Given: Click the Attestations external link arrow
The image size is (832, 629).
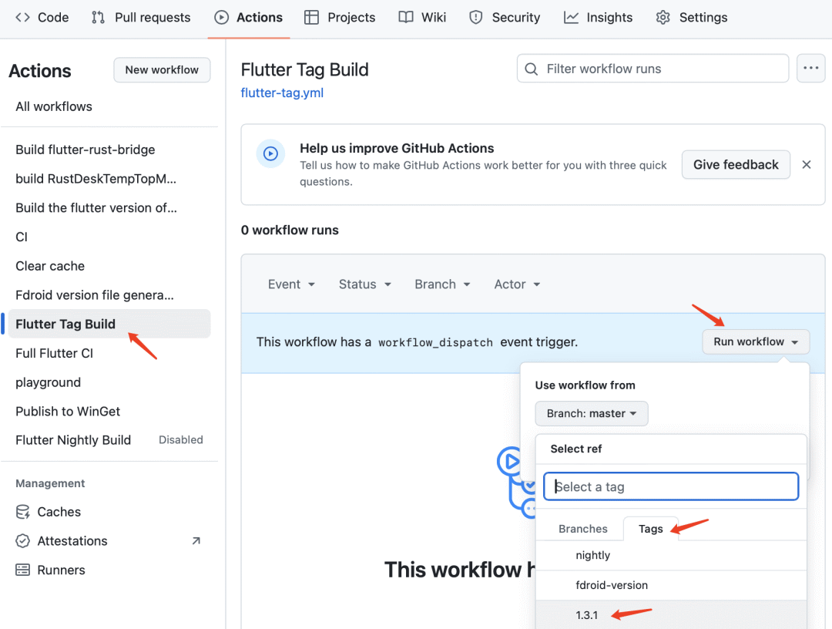Looking at the screenshot, I should (196, 541).
